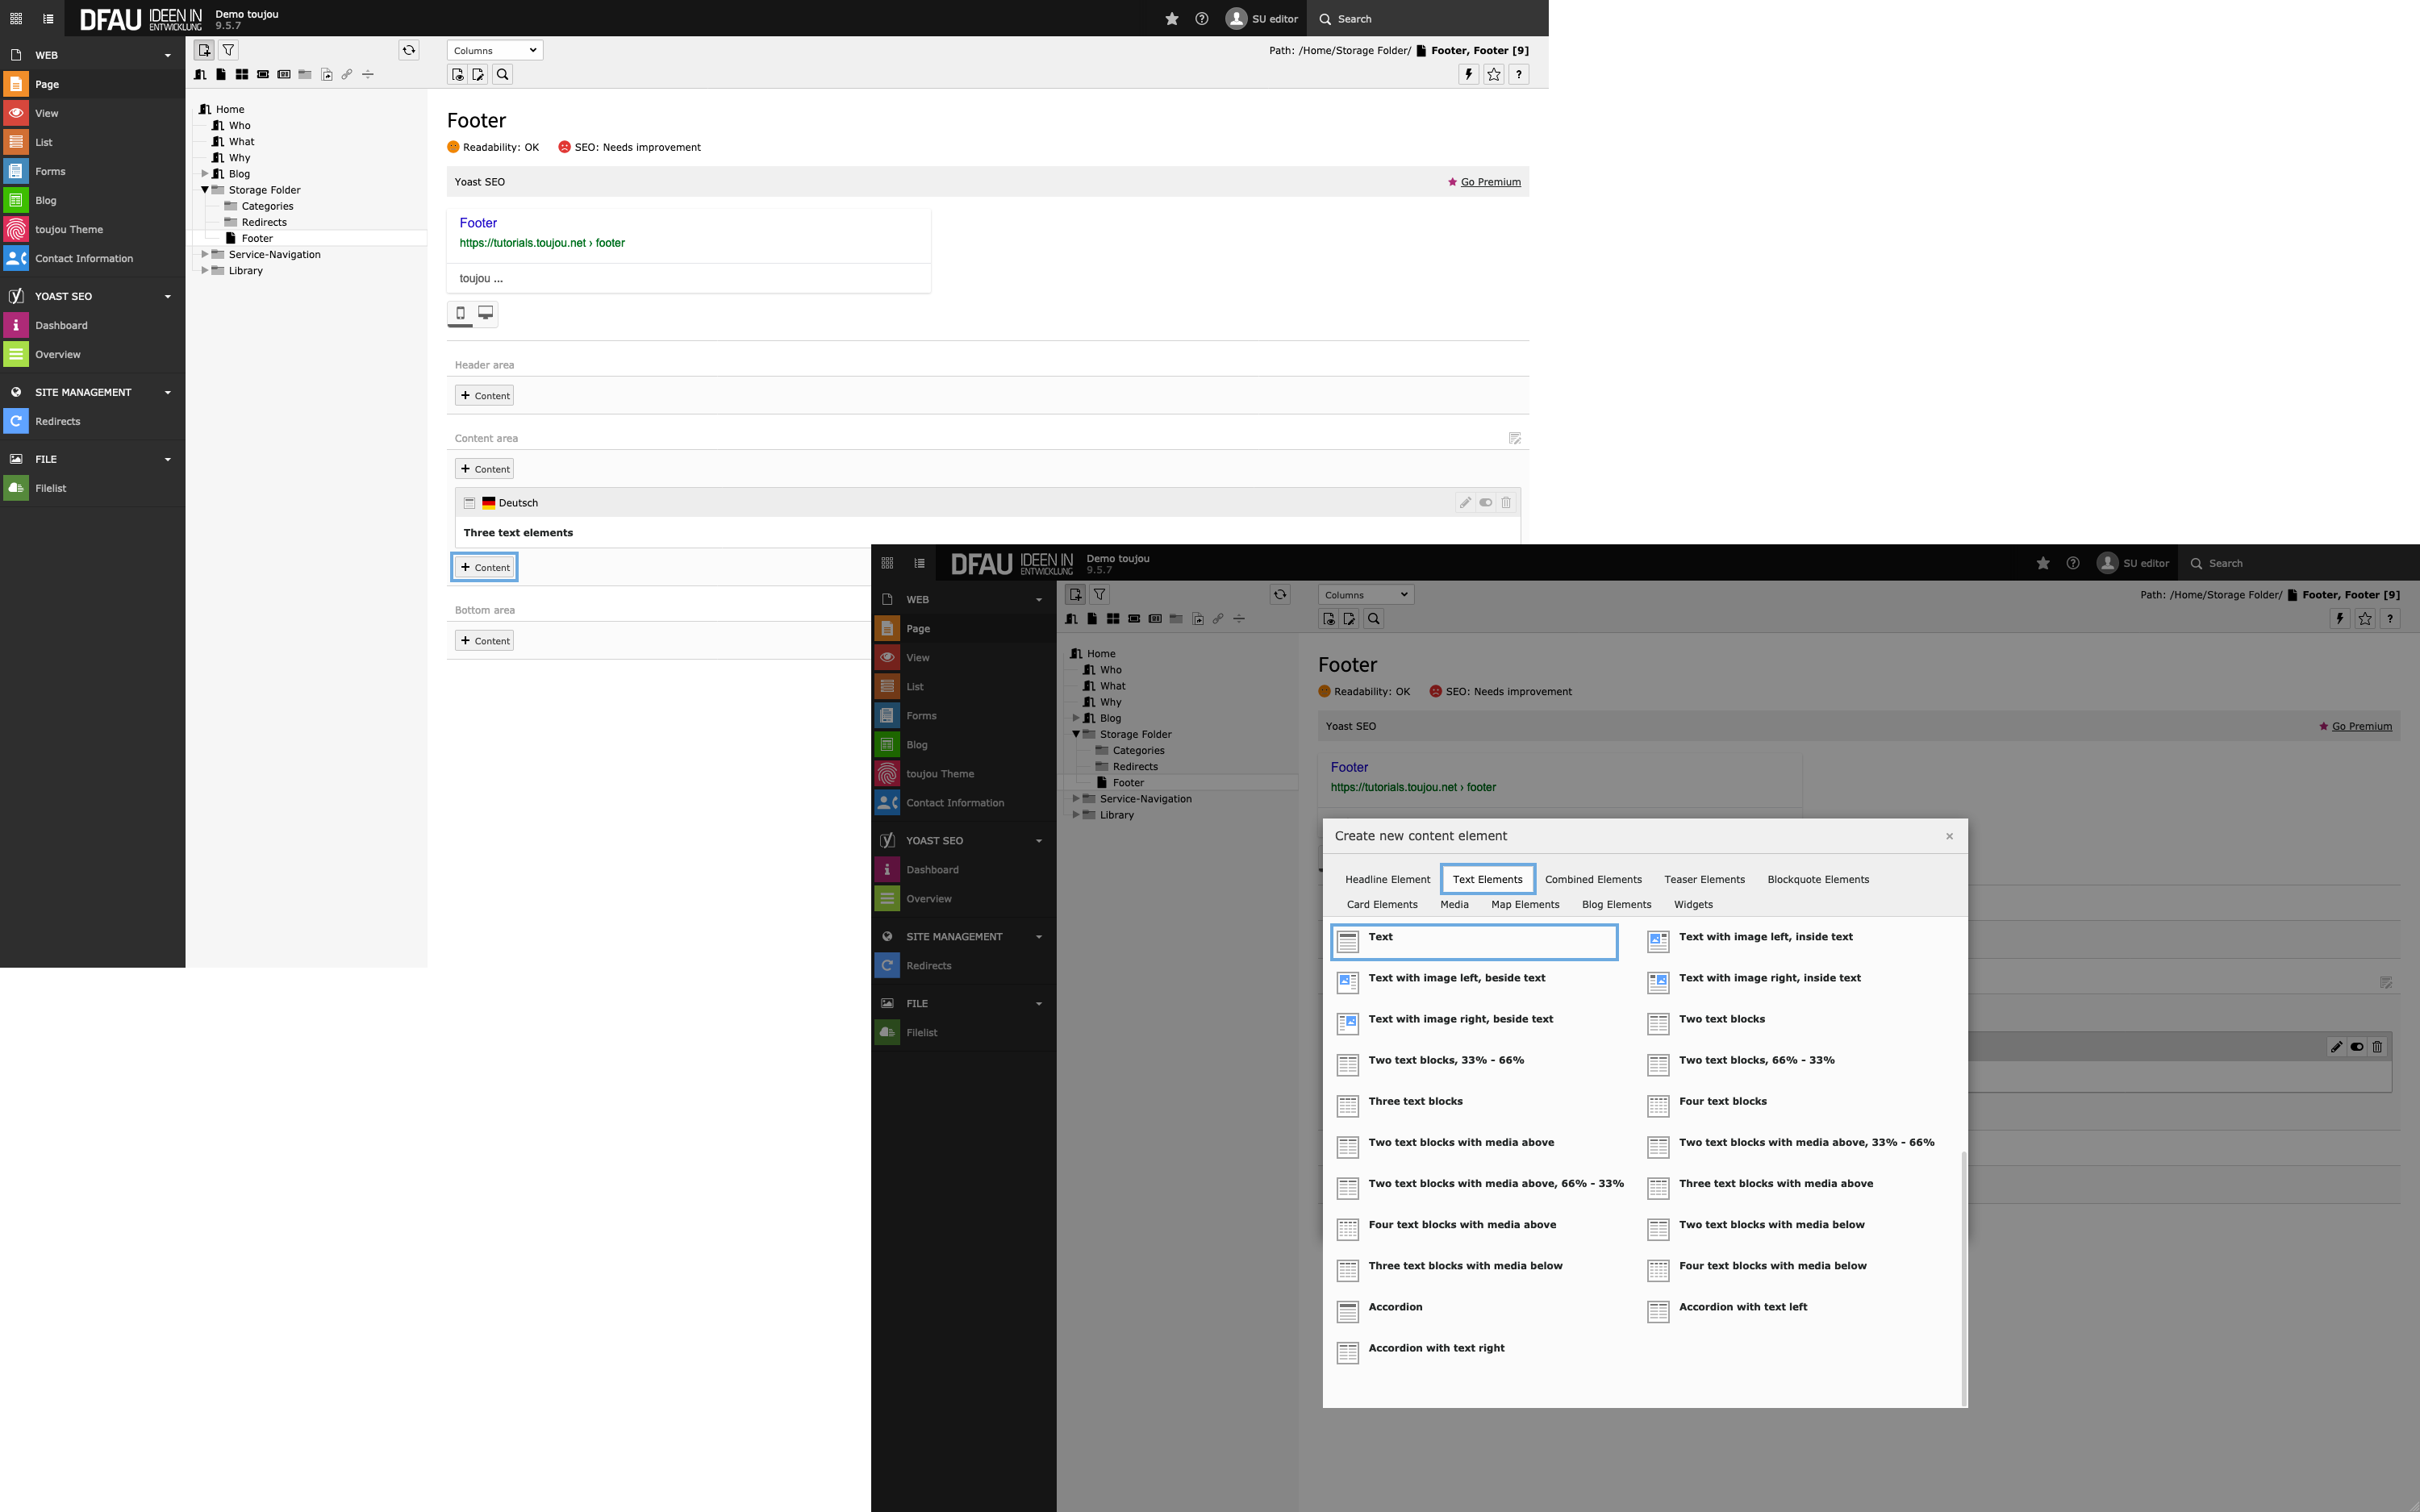Click the search magnifier icon in toolbar
The width and height of the screenshot is (2420, 1512).
[503, 74]
